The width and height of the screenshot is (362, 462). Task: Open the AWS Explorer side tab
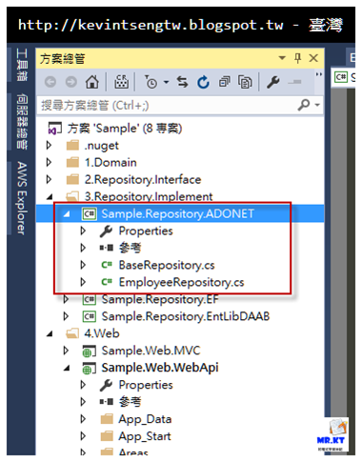coord(22,198)
